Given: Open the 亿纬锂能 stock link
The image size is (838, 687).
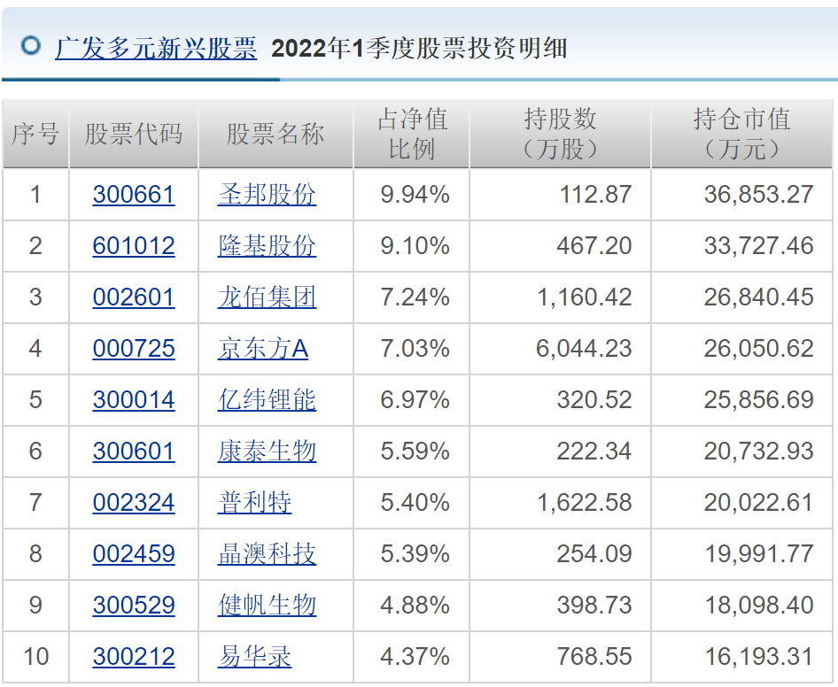Looking at the screenshot, I should pos(267,399).
